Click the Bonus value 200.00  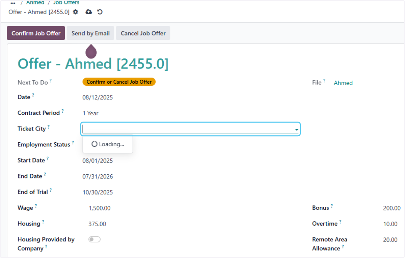click(392, 208)
